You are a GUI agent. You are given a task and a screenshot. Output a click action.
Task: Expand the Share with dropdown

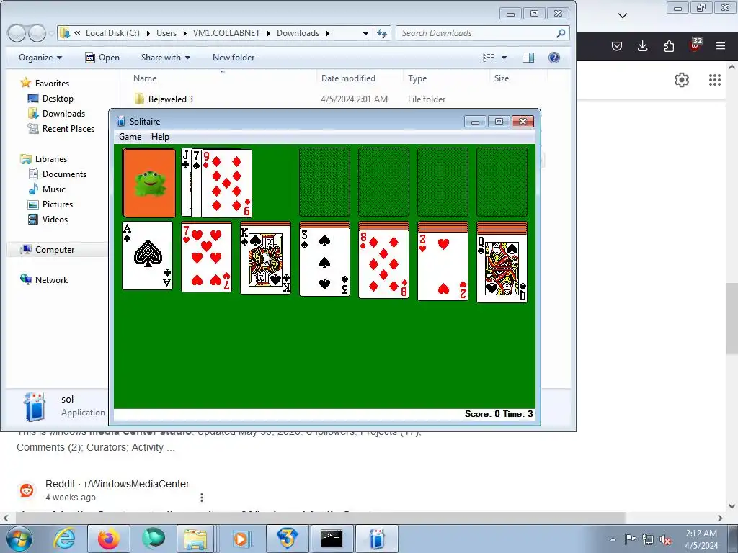[166, 58]
